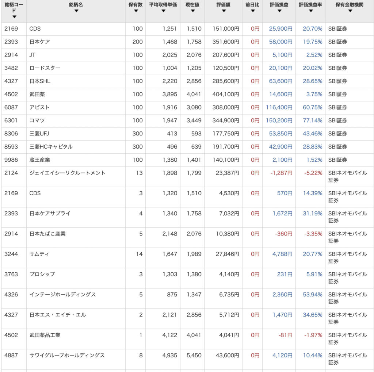Sort by 前日比 column arrow

pyautogui.click(x=253, y=11)
